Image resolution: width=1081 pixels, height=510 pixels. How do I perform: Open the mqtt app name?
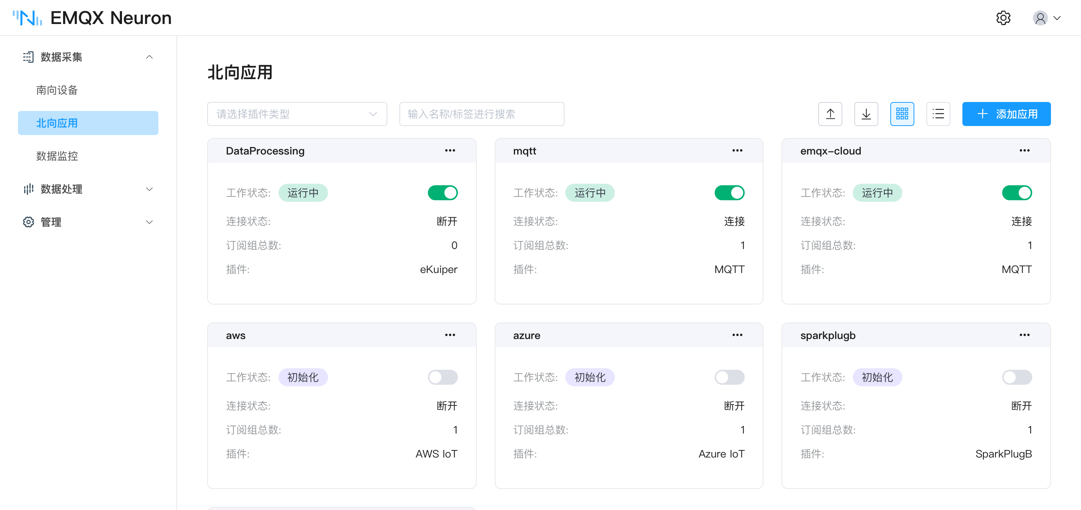point(525,151)
